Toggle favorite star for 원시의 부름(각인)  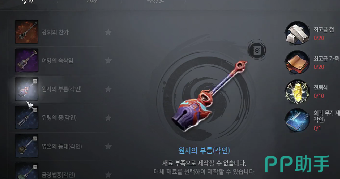[x=108, y=89]
